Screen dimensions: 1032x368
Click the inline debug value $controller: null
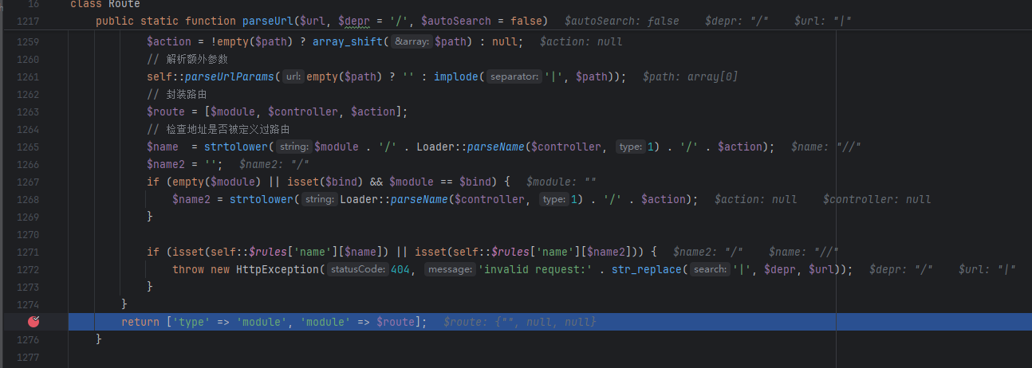tap(877, 199)
